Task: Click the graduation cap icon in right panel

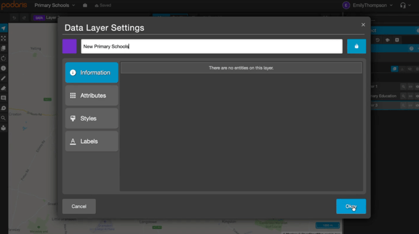Action: pos(388,40)
